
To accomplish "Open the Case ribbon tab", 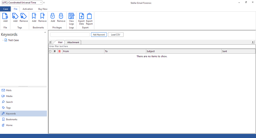I will click(x=5, y=9).
